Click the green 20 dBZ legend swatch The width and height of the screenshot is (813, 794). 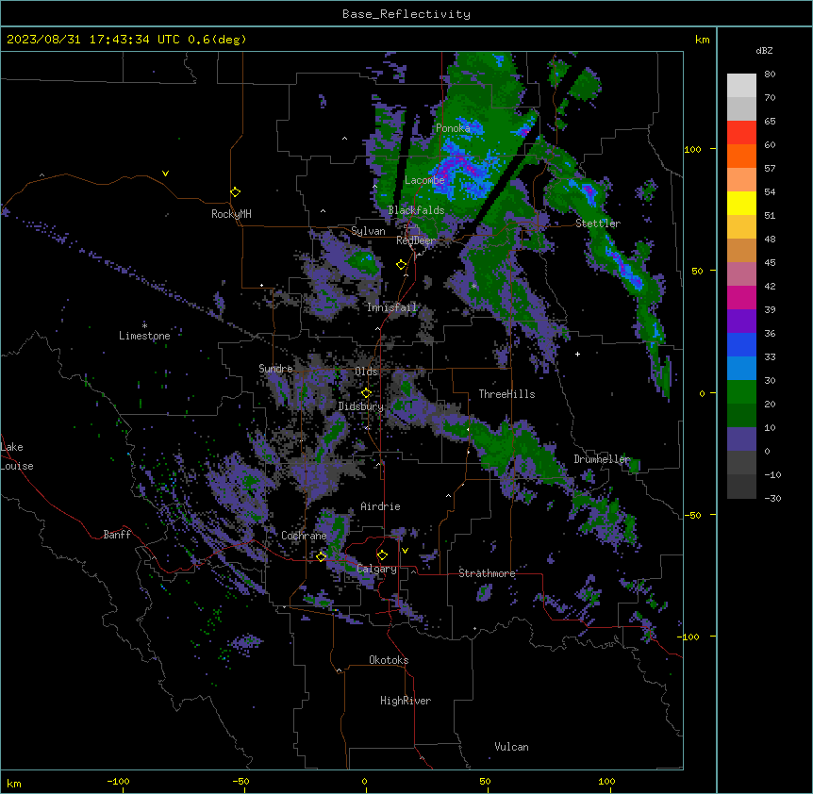pyautogui.click(x=741, y=392)
